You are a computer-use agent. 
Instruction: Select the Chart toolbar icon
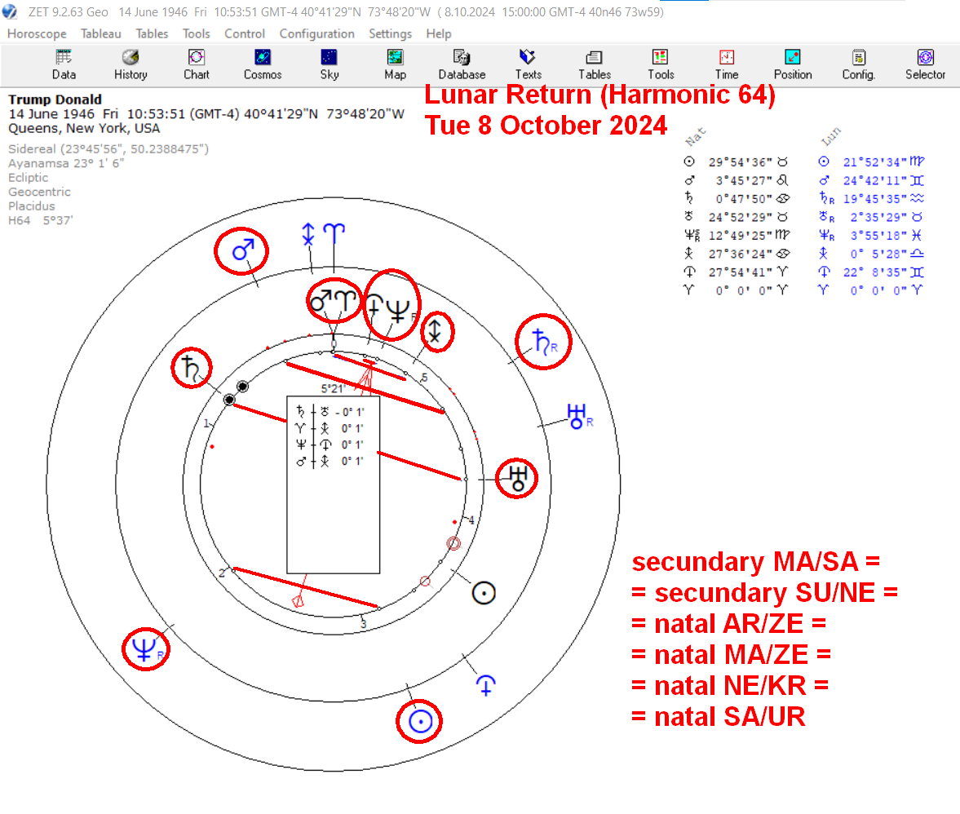pos(197,65)
